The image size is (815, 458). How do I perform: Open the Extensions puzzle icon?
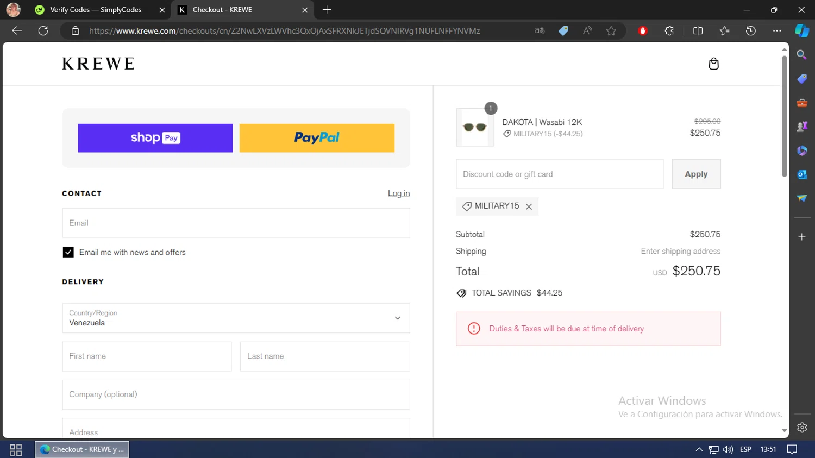tap(669, 31)
